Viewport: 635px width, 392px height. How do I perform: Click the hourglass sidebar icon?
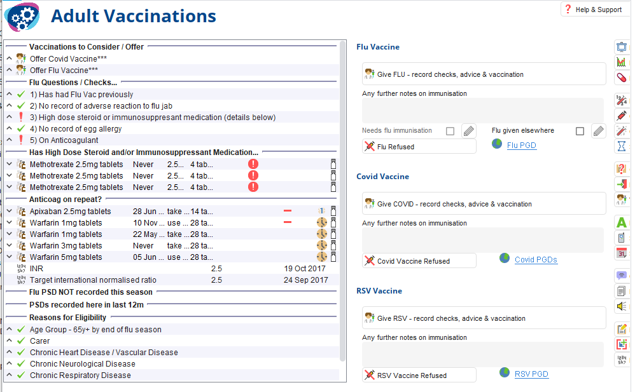621,145
